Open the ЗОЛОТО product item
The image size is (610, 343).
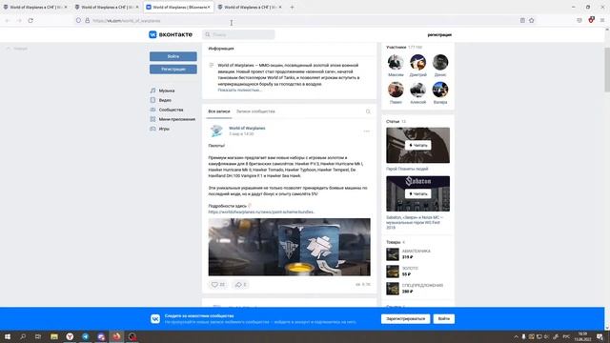click(x=402, y=271)
